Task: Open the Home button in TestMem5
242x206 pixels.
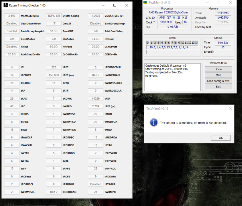Action: click(x=218, y=69)
